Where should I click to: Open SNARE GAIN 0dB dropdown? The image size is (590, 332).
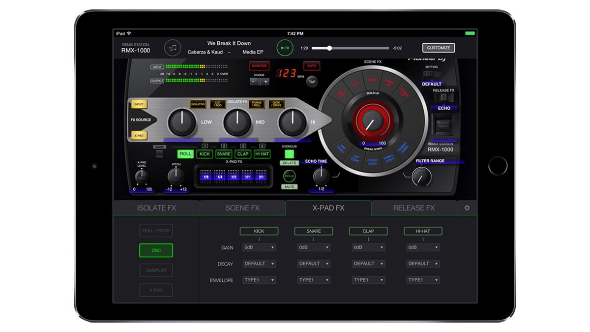314,247
